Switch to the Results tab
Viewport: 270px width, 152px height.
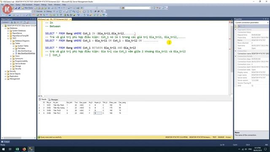click(43, 100)
